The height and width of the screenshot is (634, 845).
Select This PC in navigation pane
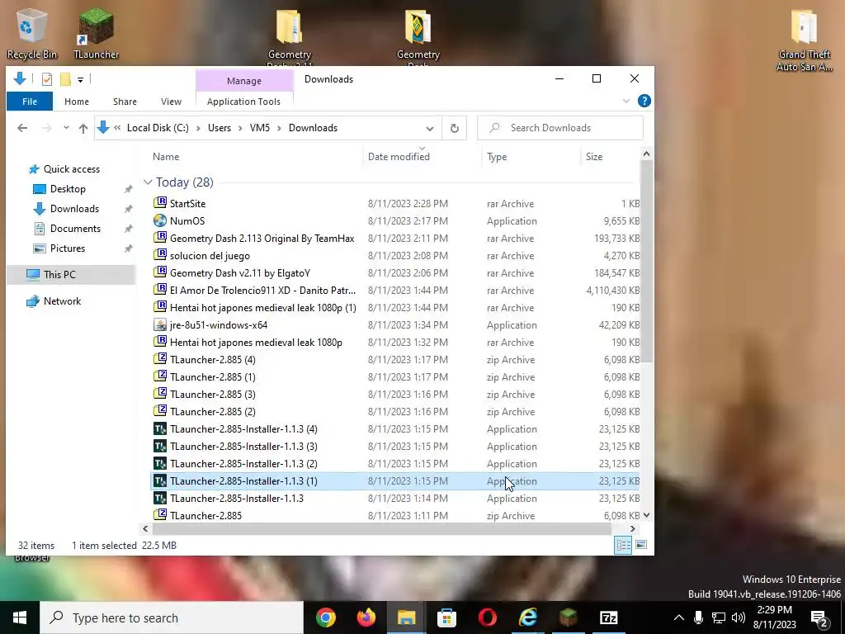(59, 274)
